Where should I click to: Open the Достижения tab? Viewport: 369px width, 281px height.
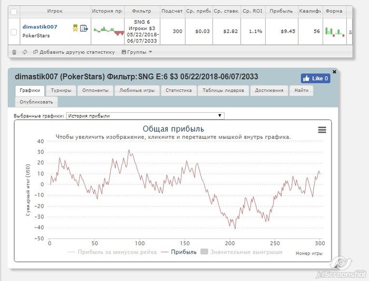pos(269,90)
